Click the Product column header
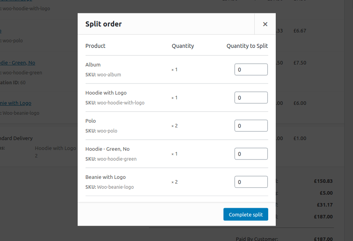353x241 pixels. coord(95,46)
